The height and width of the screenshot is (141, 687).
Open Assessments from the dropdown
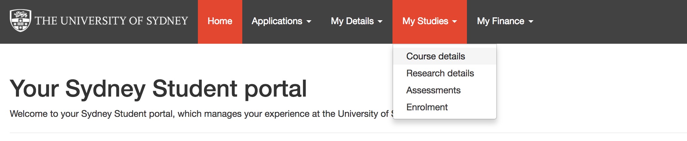(x=445, y=90)
